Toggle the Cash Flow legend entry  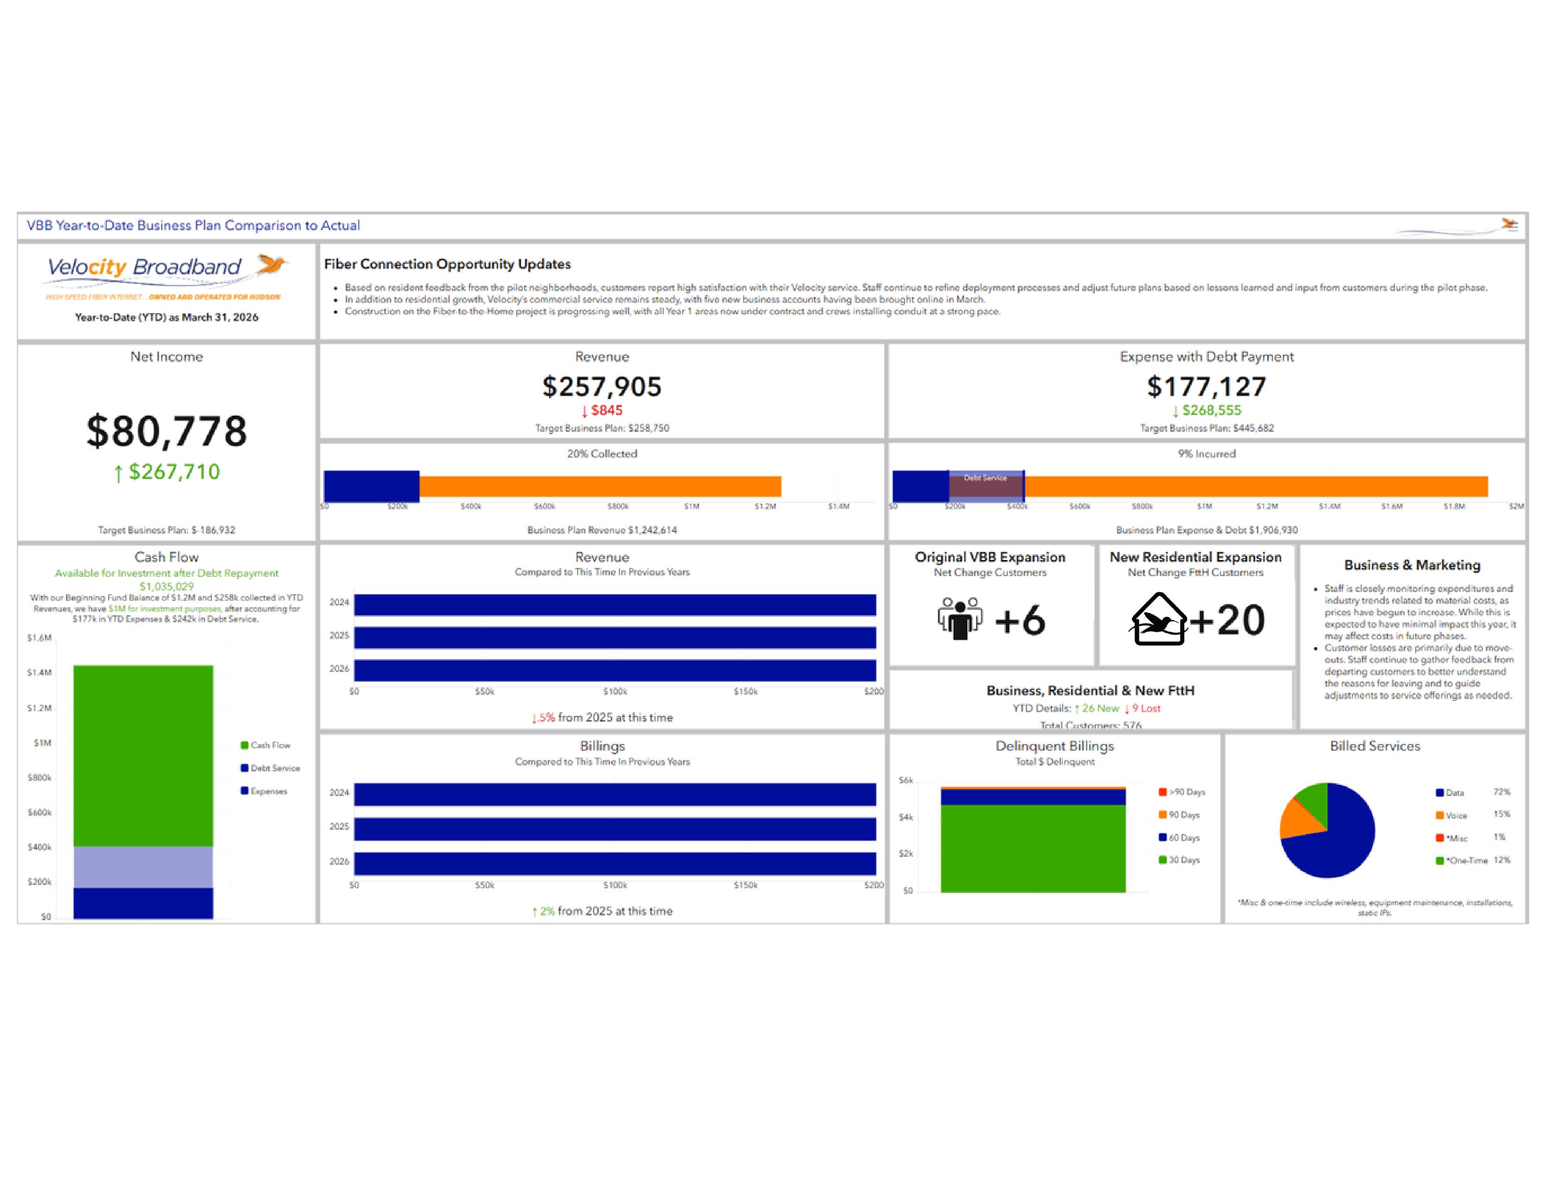[x=266, y=745]
